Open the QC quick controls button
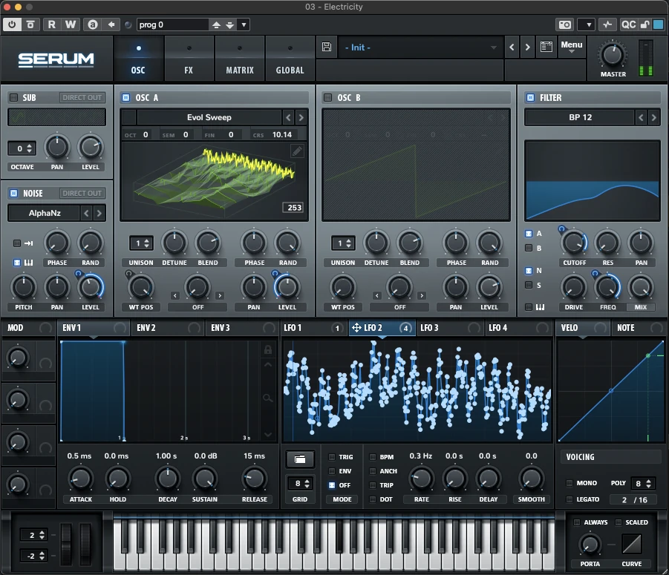 628,24
